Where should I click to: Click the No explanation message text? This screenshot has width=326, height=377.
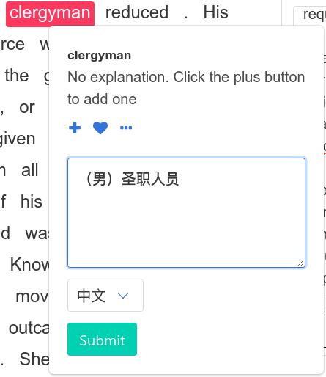tap(186, 88)
